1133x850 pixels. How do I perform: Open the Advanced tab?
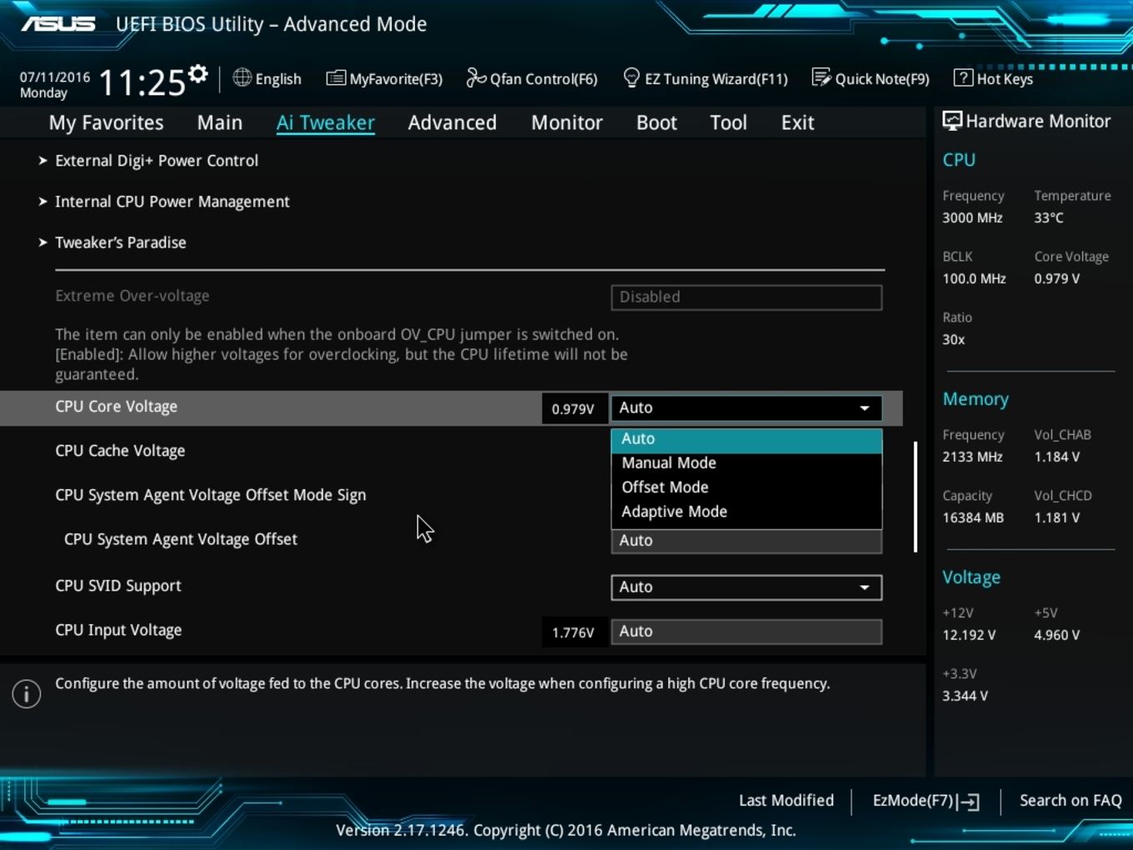452,122
